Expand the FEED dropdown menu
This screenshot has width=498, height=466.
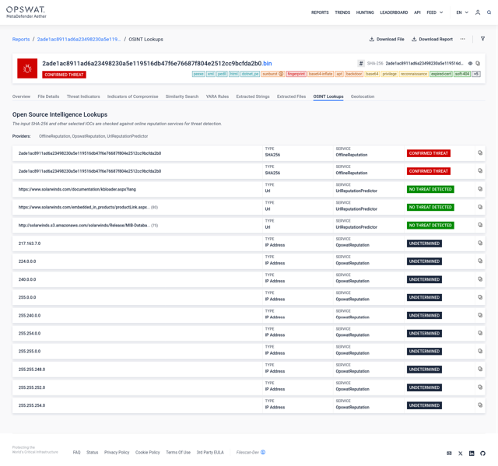(434, 12)
